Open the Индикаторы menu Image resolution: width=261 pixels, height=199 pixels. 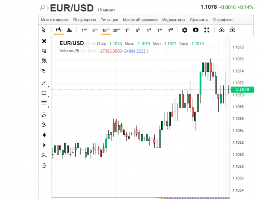(x=174, y=20)
